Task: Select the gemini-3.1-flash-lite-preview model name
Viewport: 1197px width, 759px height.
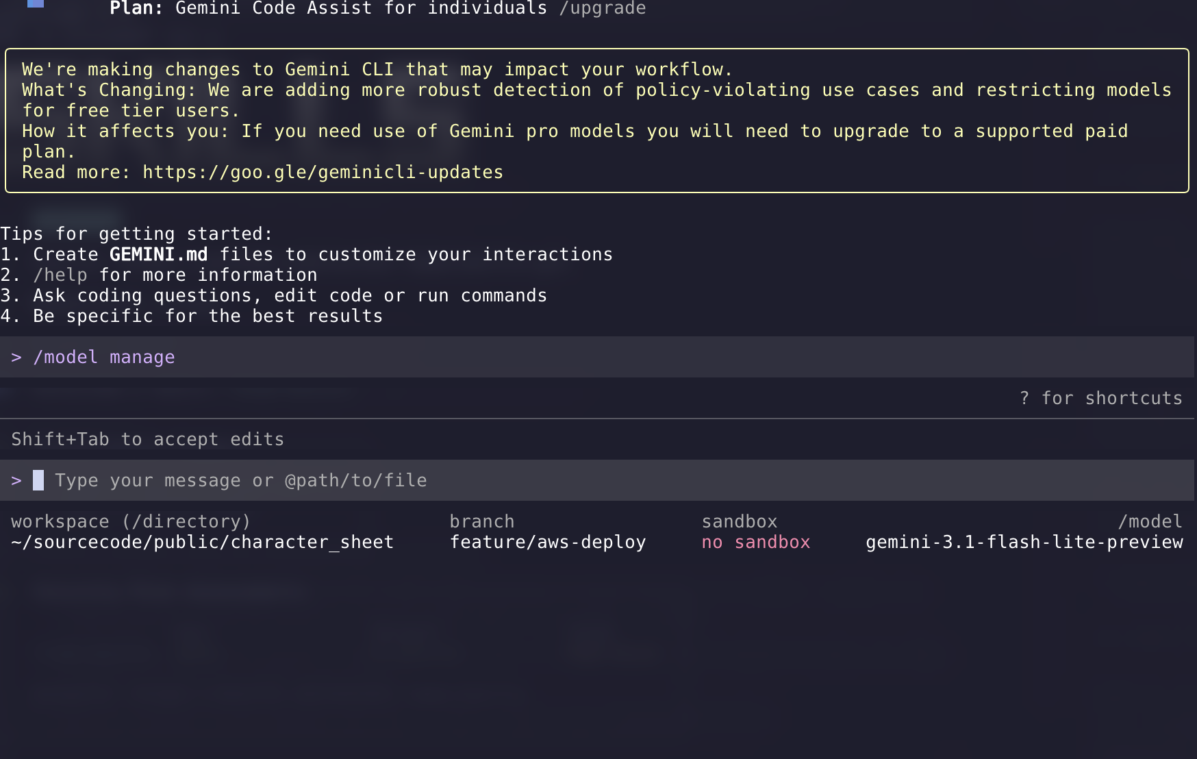Action: point(1023,542)
